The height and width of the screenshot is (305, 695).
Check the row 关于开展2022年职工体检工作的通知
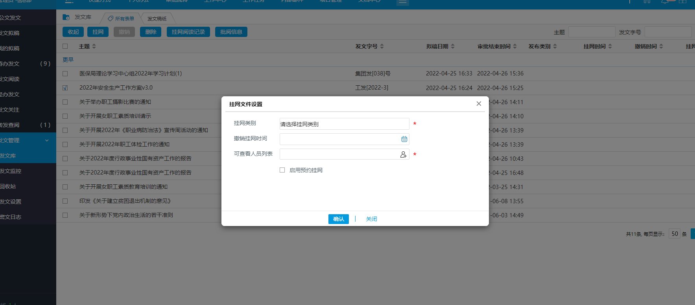tap(65, 144)
